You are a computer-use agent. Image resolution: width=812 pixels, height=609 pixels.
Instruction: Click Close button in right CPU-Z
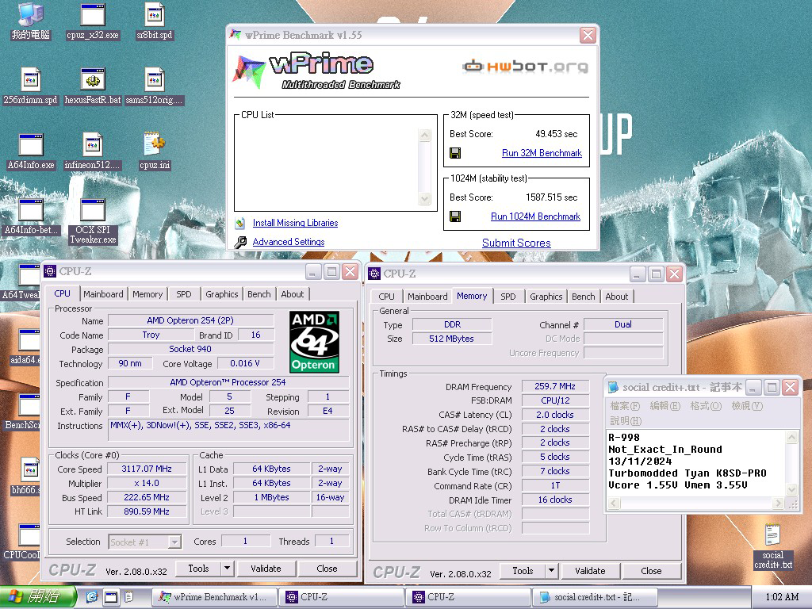[651, 571]
